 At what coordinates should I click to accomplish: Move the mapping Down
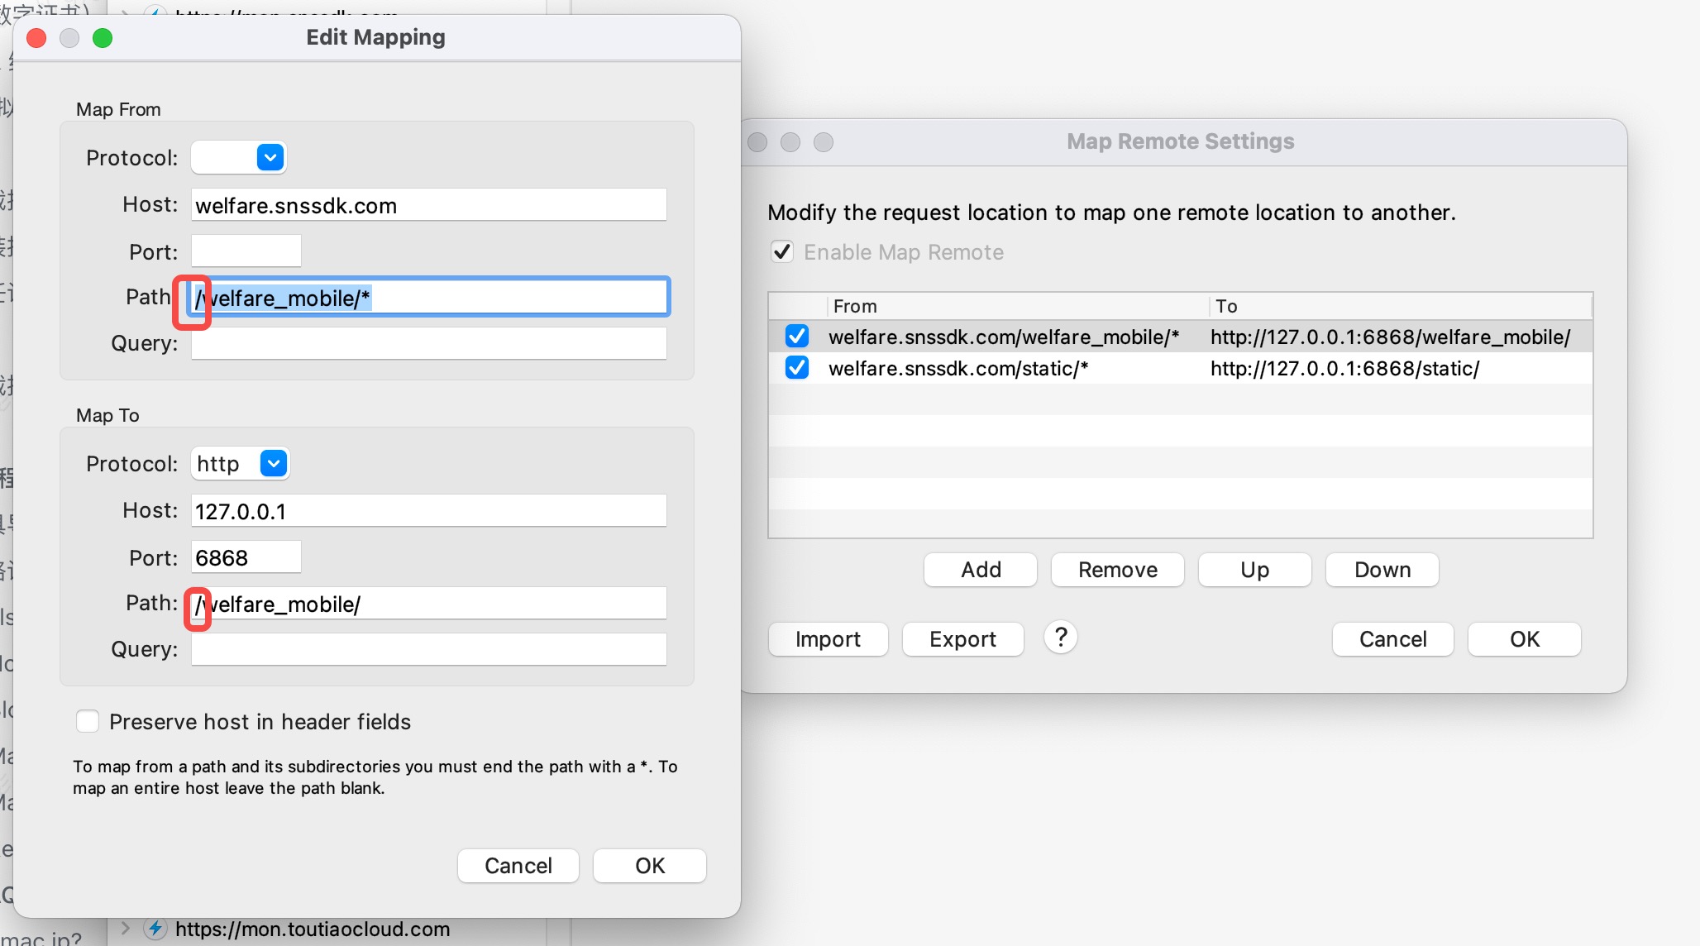click(x=1382, y=570)
